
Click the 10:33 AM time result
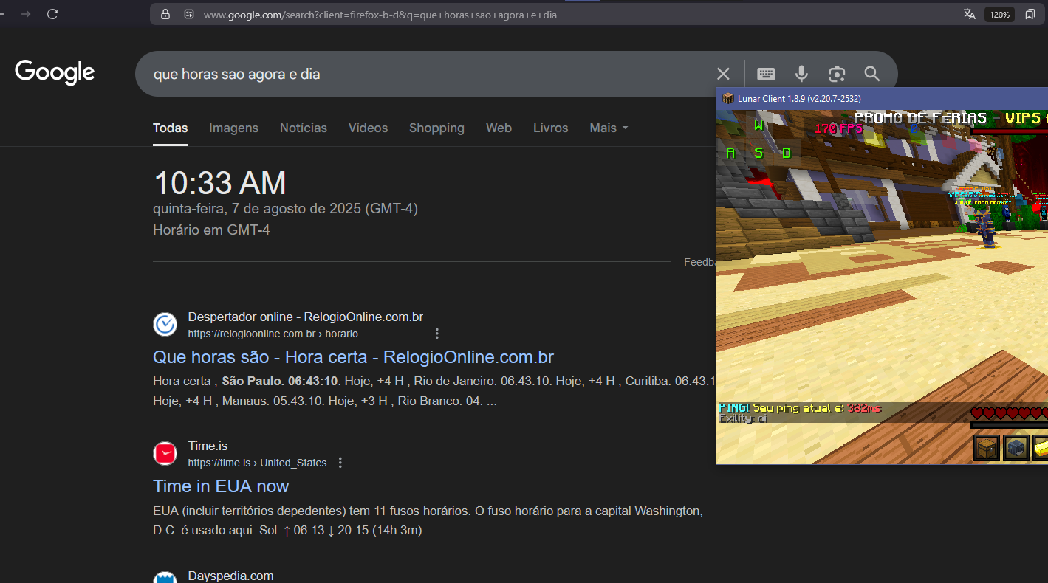coord(219,183)
